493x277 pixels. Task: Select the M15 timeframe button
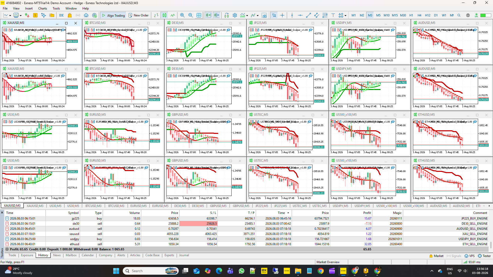(x=395, y=15)
